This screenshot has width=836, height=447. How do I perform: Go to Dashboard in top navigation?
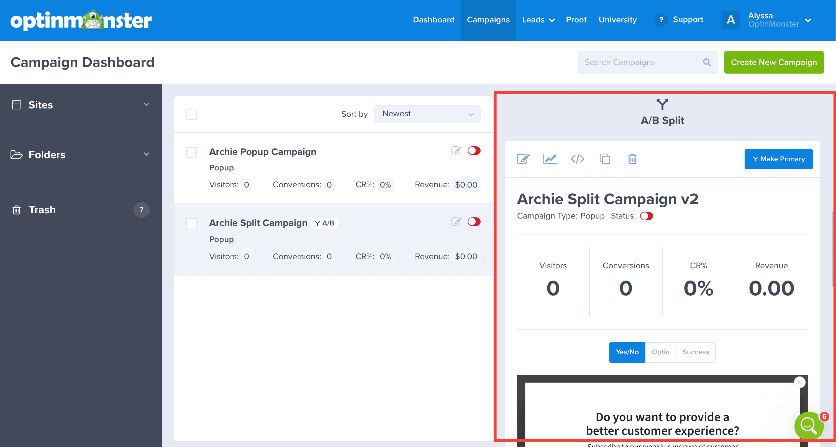[x=433, y=20]
